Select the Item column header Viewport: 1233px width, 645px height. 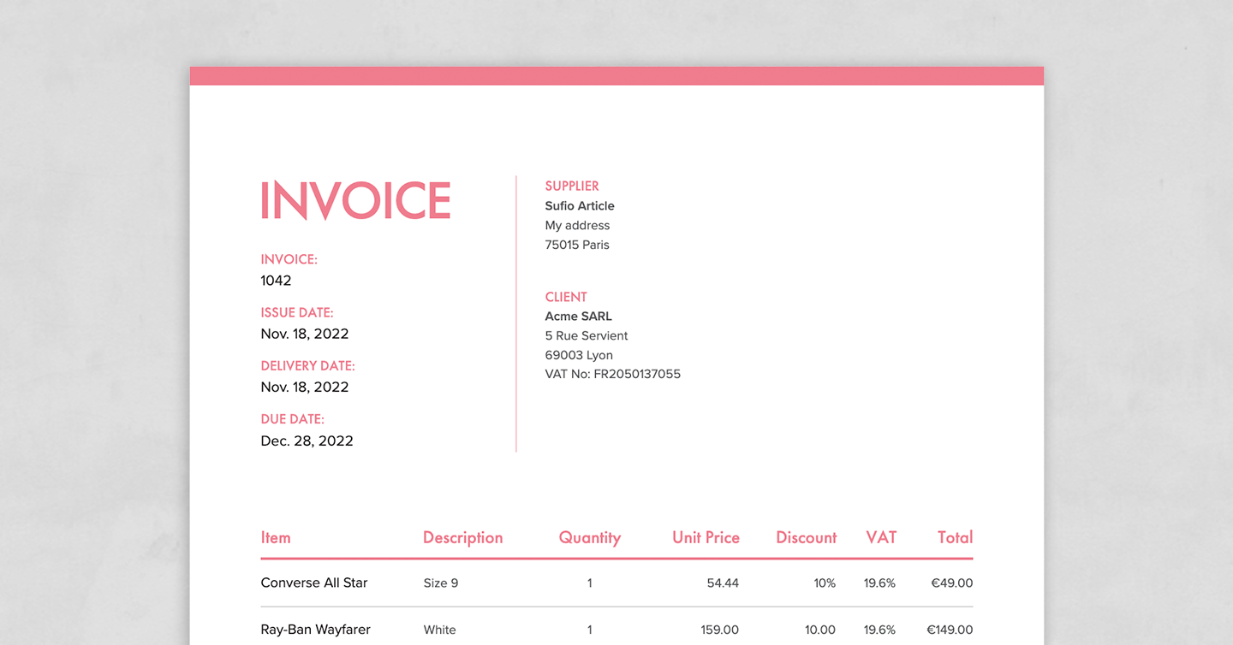point(276,537)
